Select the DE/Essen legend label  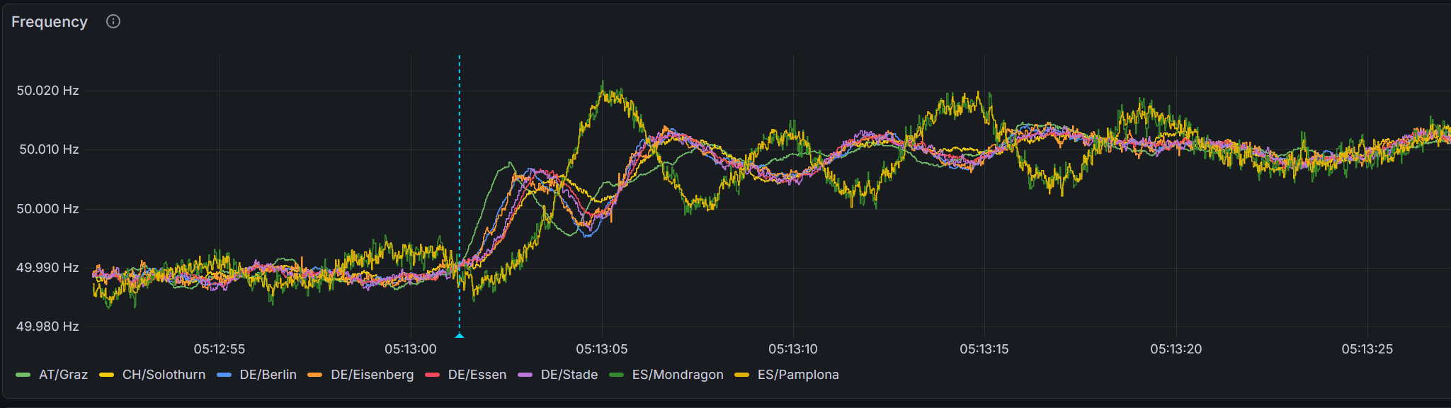tap(477, 375)
